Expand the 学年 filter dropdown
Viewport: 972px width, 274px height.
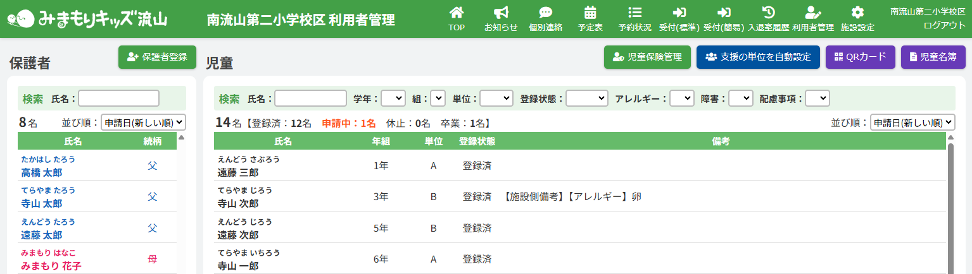pos(393,98)
